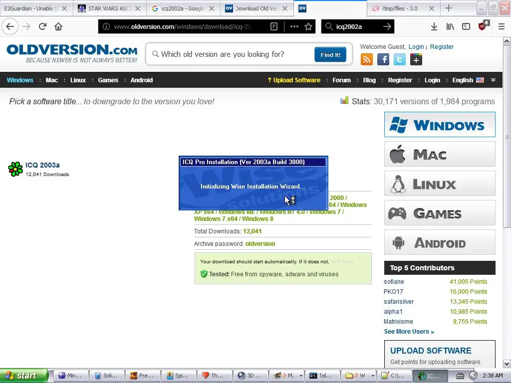This screenshot has height=383, width=511.
Task: Open the Games nav menu item
Action: 108,80
